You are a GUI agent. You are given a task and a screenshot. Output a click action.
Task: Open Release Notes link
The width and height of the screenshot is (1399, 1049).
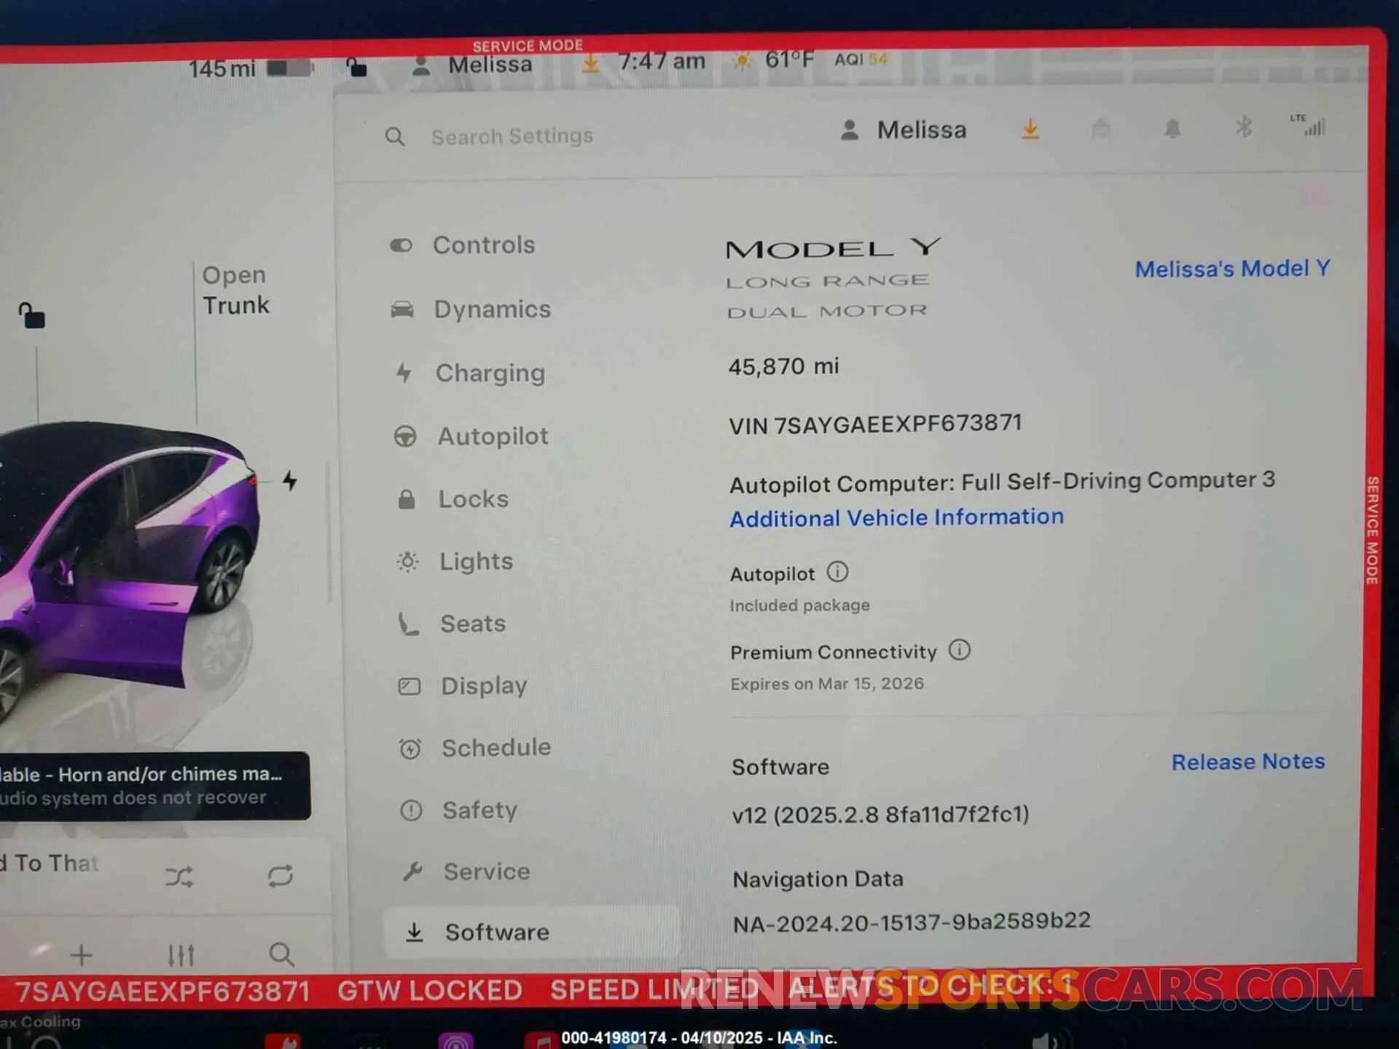tap(1248, 762)
